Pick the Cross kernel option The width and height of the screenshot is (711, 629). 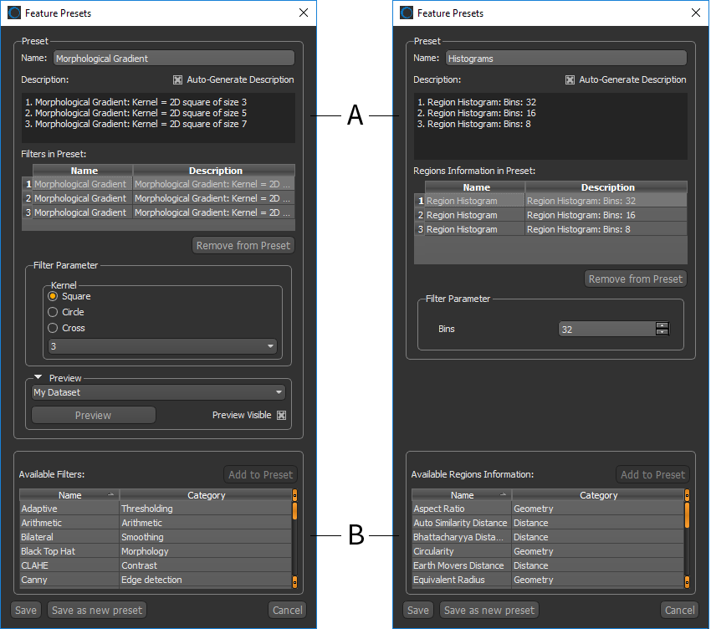coord(54,328)
